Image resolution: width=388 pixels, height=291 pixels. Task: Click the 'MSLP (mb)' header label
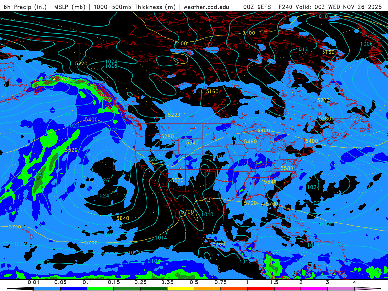pyautogui.click(x=70, y=7)
